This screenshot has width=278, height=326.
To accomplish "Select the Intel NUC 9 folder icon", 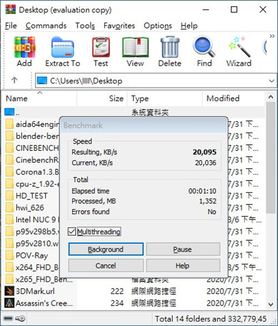I will coord(9,220).
